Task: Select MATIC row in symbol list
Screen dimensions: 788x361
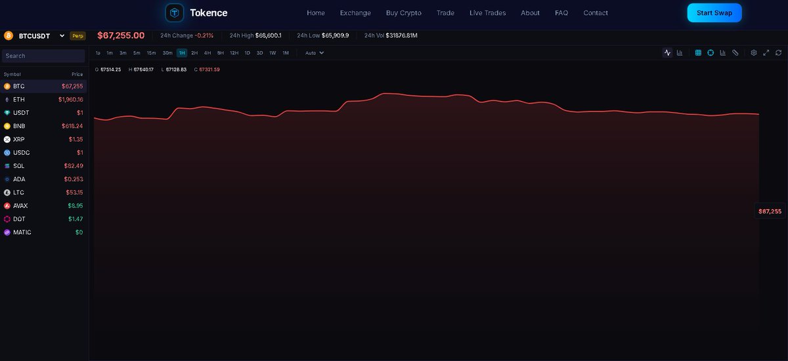Action: pyautogui.click(x=43, y=232)
